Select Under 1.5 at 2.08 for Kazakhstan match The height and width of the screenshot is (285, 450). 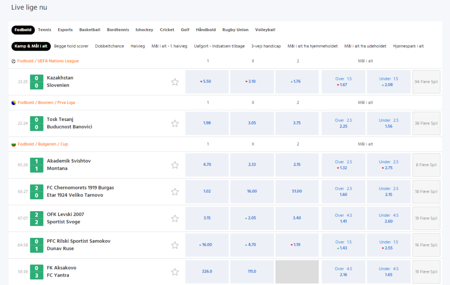pos(388,82)
